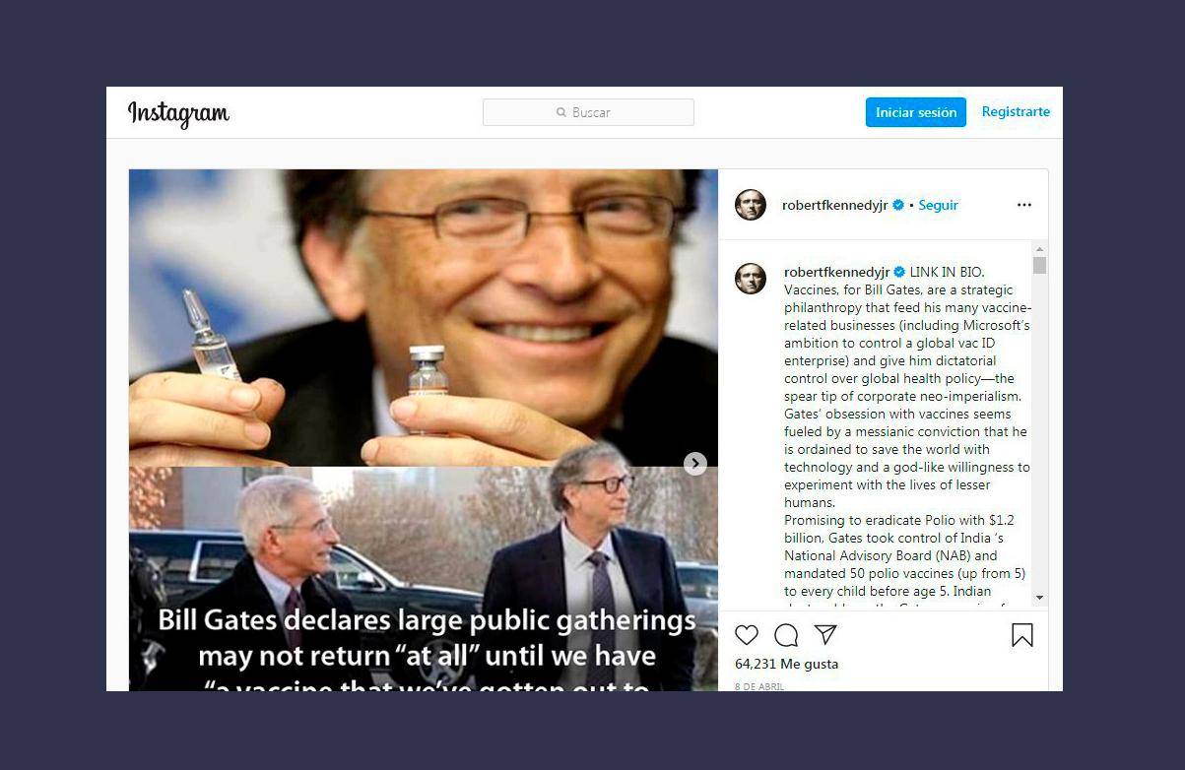Share post with paper plane icon
Viewport: 1185px width, 770px height.
click(x=825, y=635)
